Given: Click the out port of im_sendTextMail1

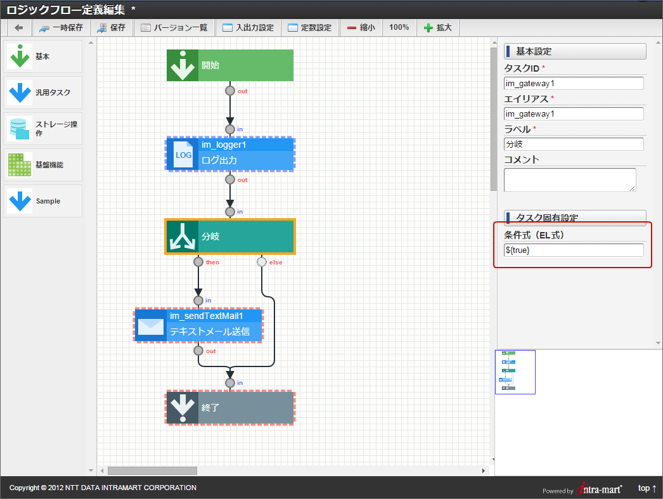Looking at the screenshot, I should point(198,351).
